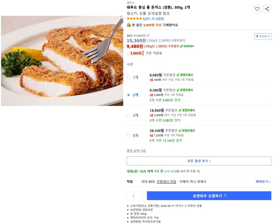Increment quantity with the up stepper arrow
Viewport: 276px width, 224px height.
tap(142, 193)
